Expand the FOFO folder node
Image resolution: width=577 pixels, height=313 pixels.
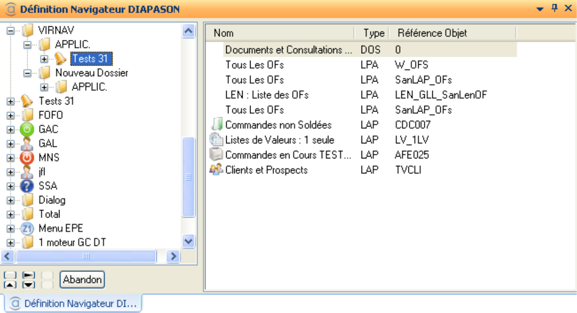tap(11, 115)
